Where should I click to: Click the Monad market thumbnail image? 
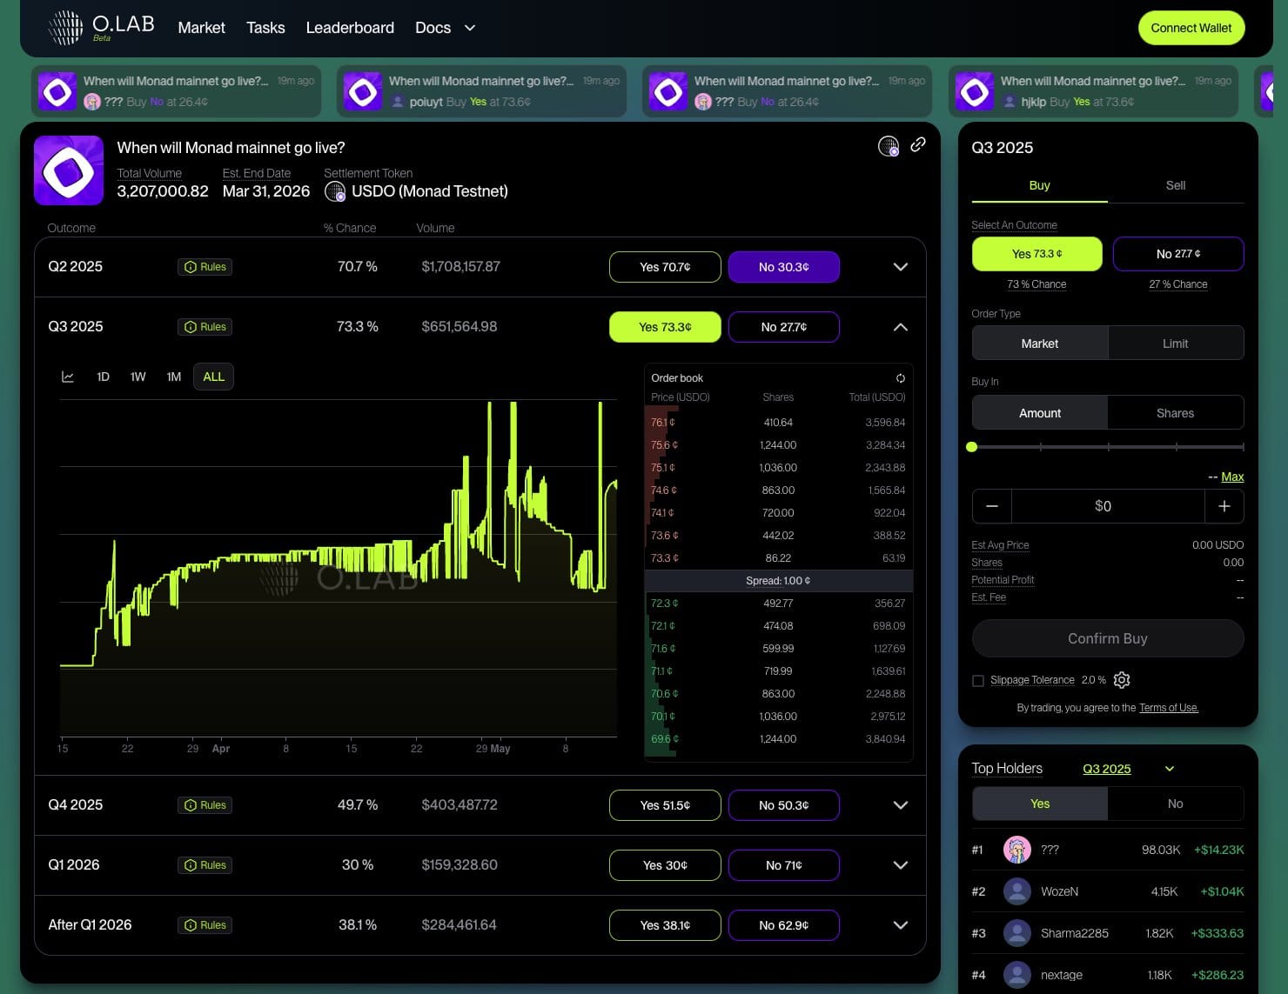click(69, 170)
